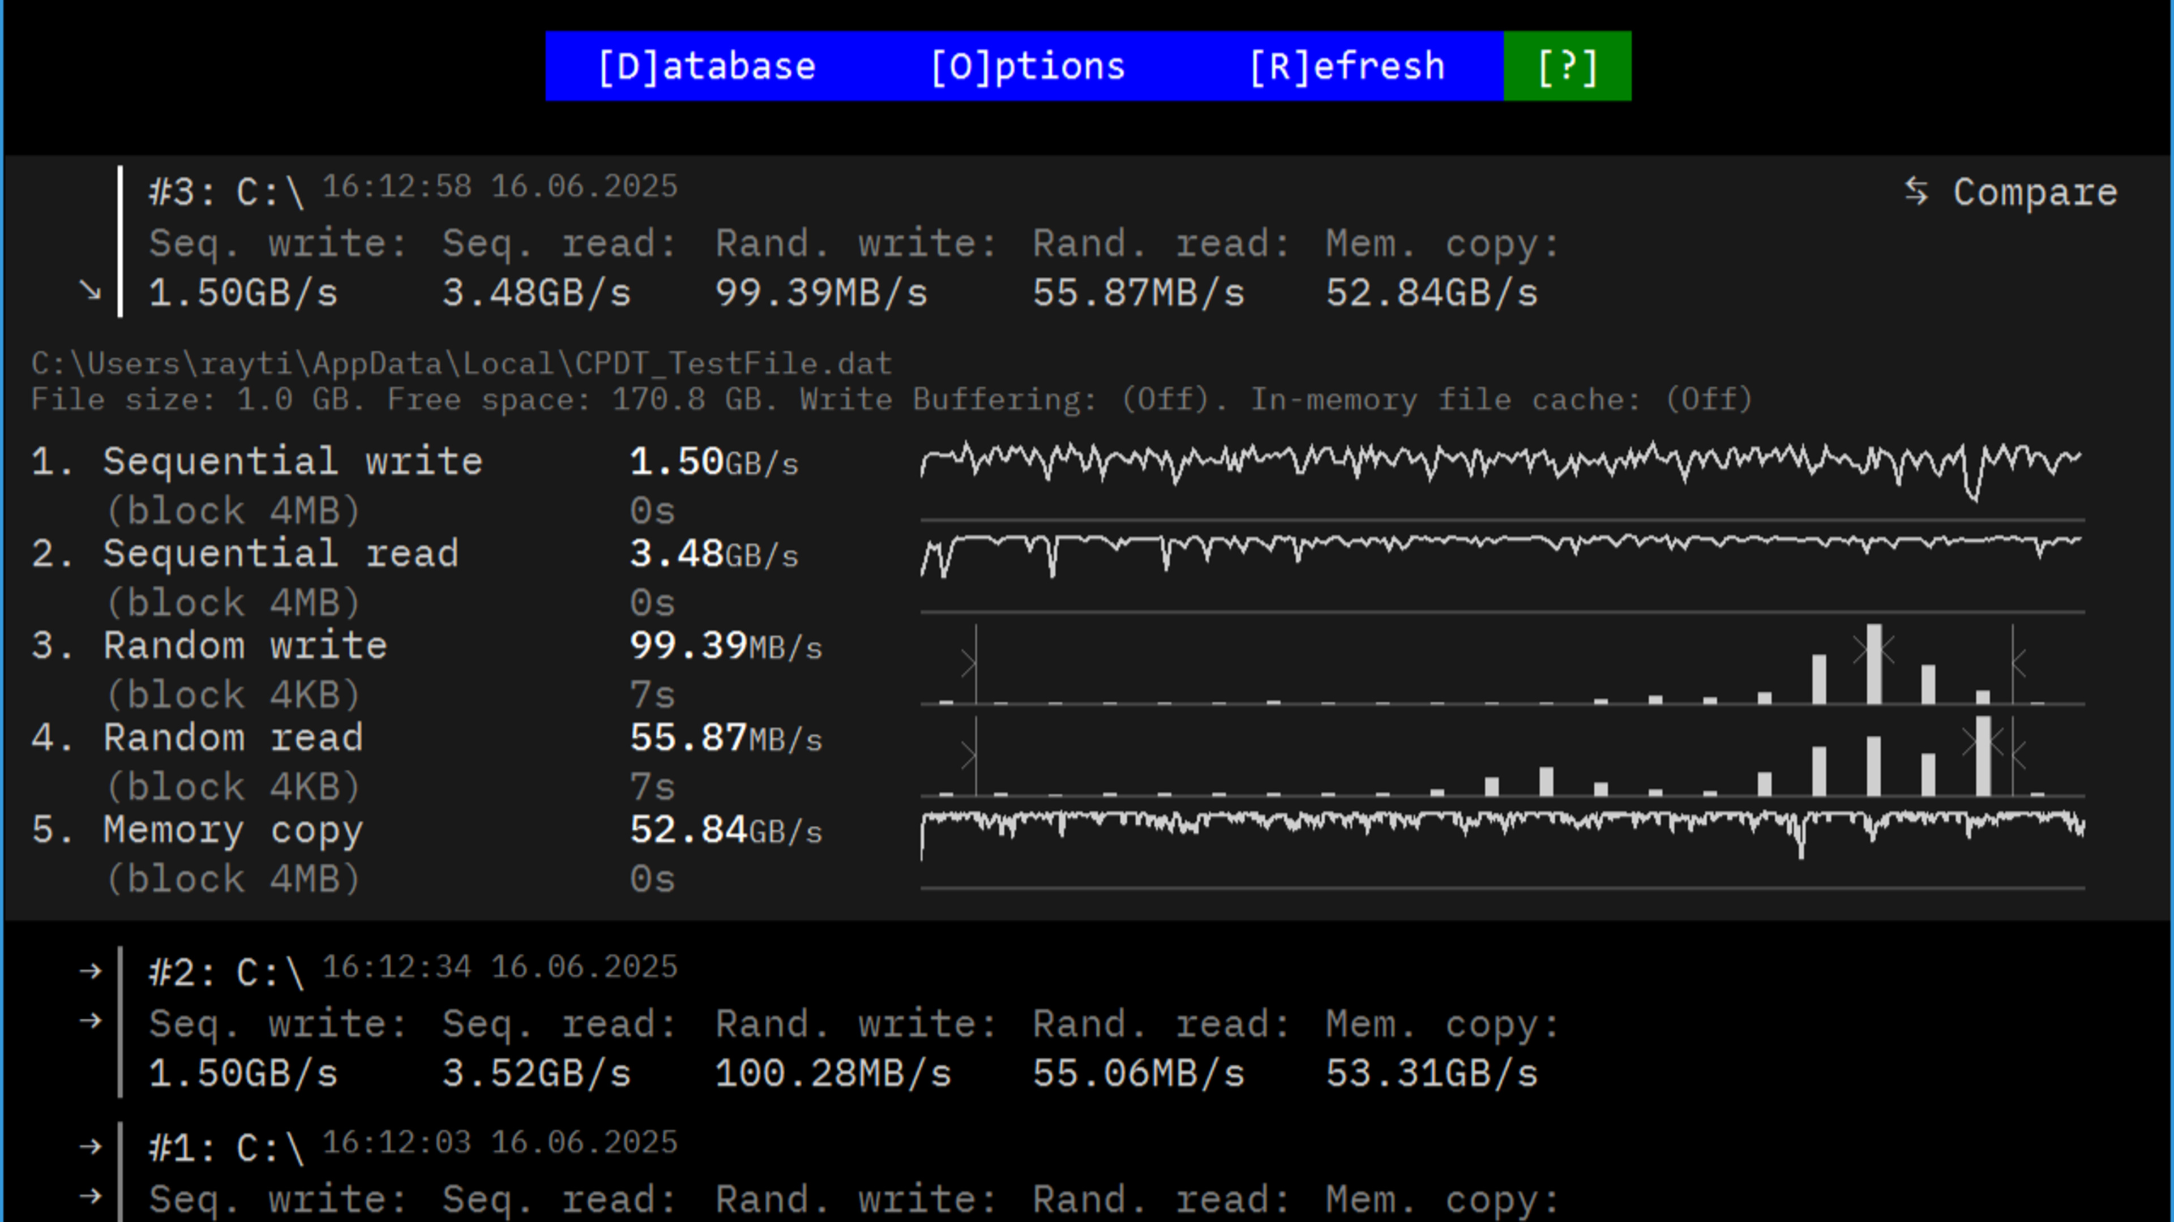Expand result #2 via the arrow beside Seq. write

[x=91, y=1021]
